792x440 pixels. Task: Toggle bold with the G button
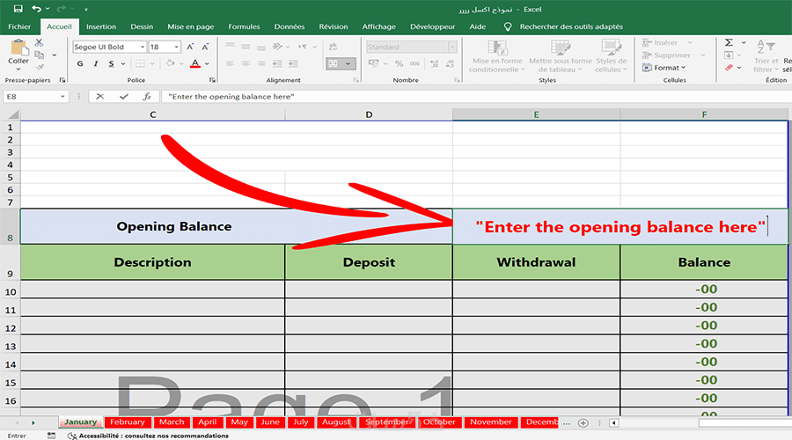(80, 63)
